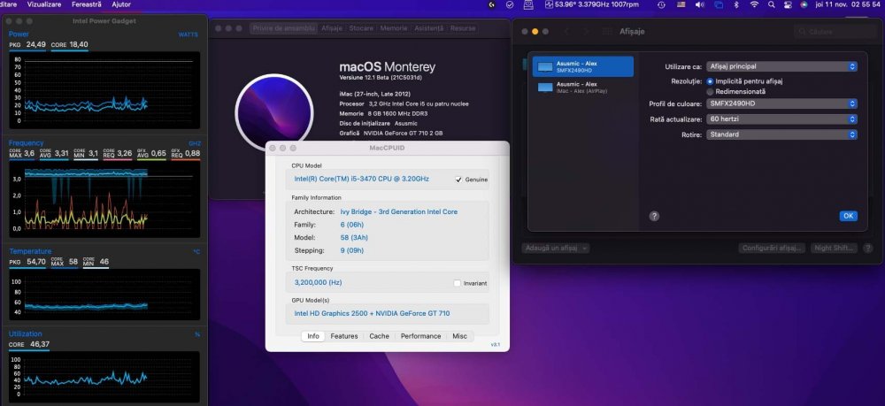Switch to Privire de ansamblu tab
Screen dimensions: 885x406
[284, 28]
